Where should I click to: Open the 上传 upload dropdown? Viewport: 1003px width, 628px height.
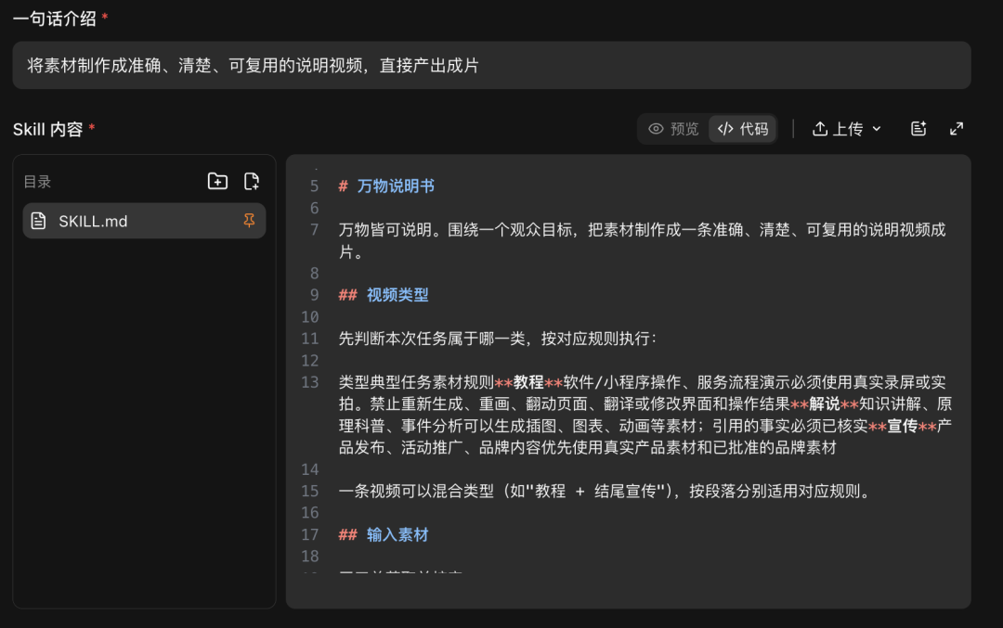click(x=847, y=129)
